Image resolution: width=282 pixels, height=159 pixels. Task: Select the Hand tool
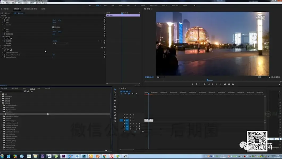[x=115, y=118]
